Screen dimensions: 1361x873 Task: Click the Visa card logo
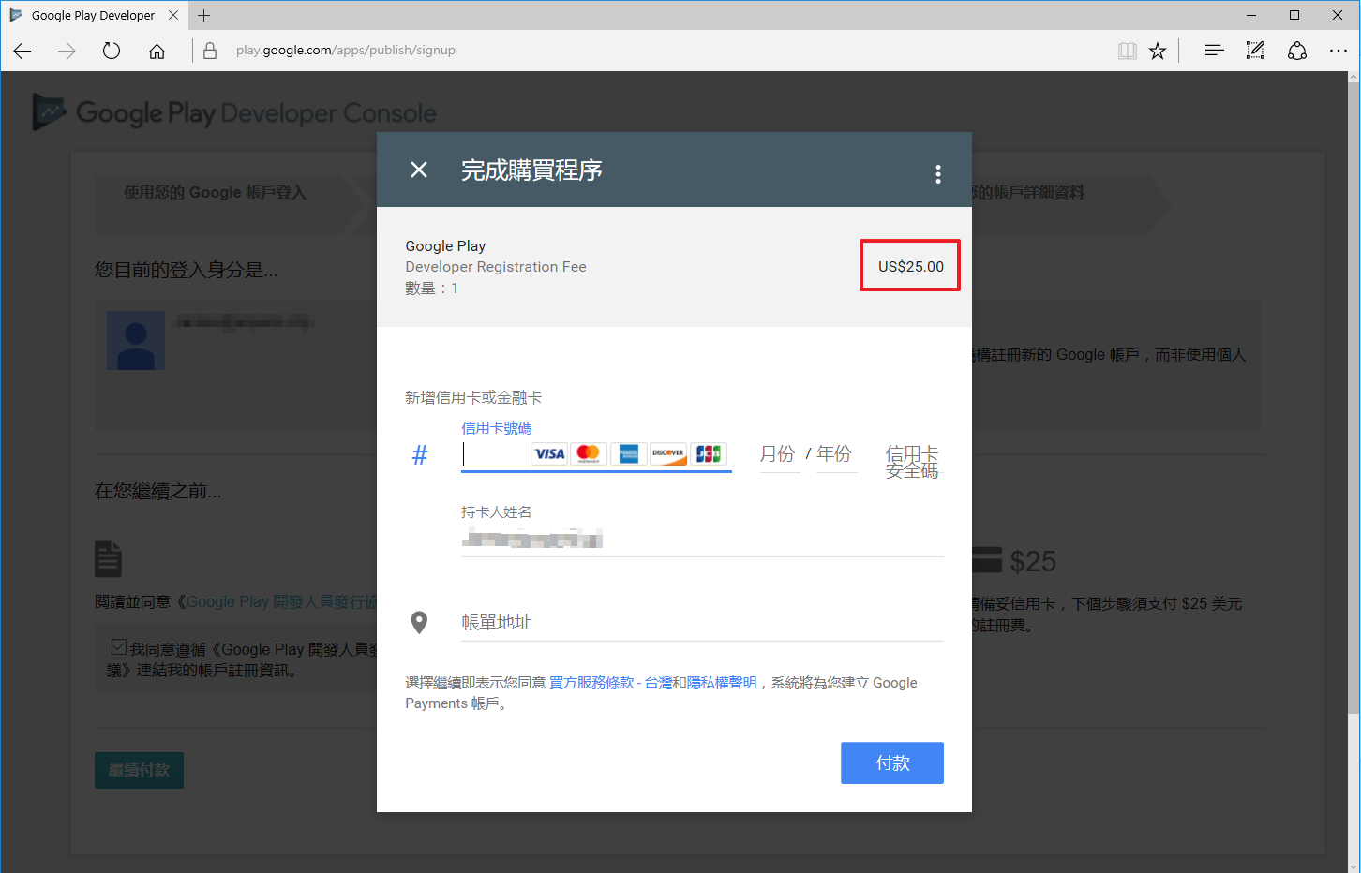tap(549, 454)
